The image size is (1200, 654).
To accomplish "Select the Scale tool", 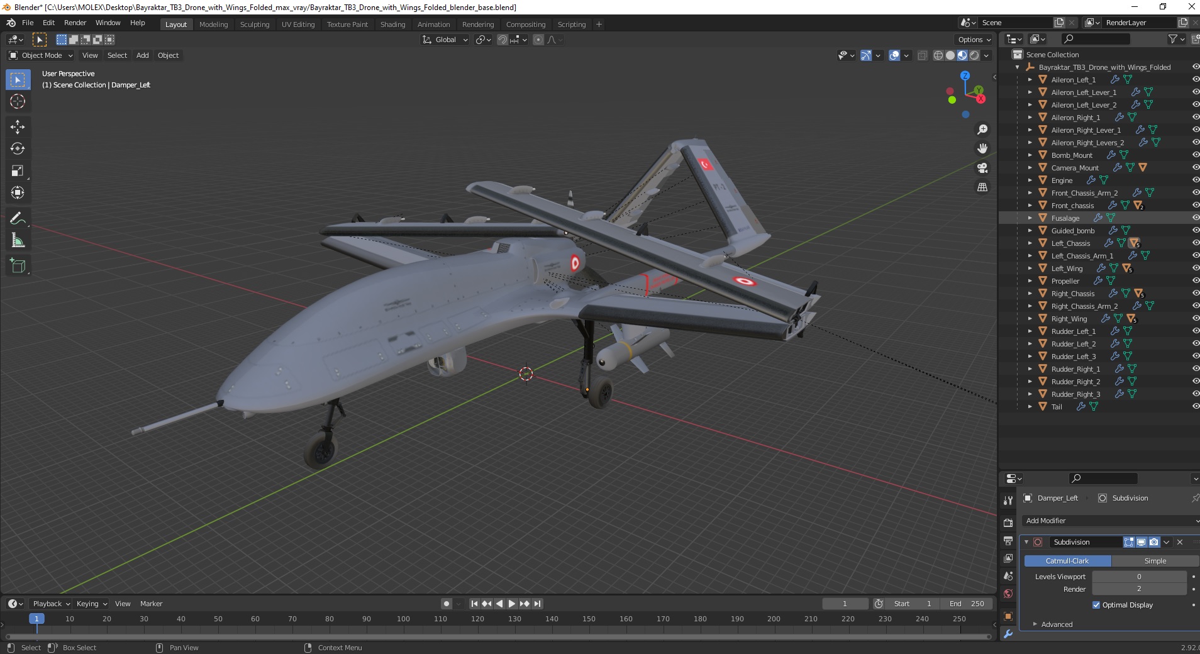I will tap(18, 170).
